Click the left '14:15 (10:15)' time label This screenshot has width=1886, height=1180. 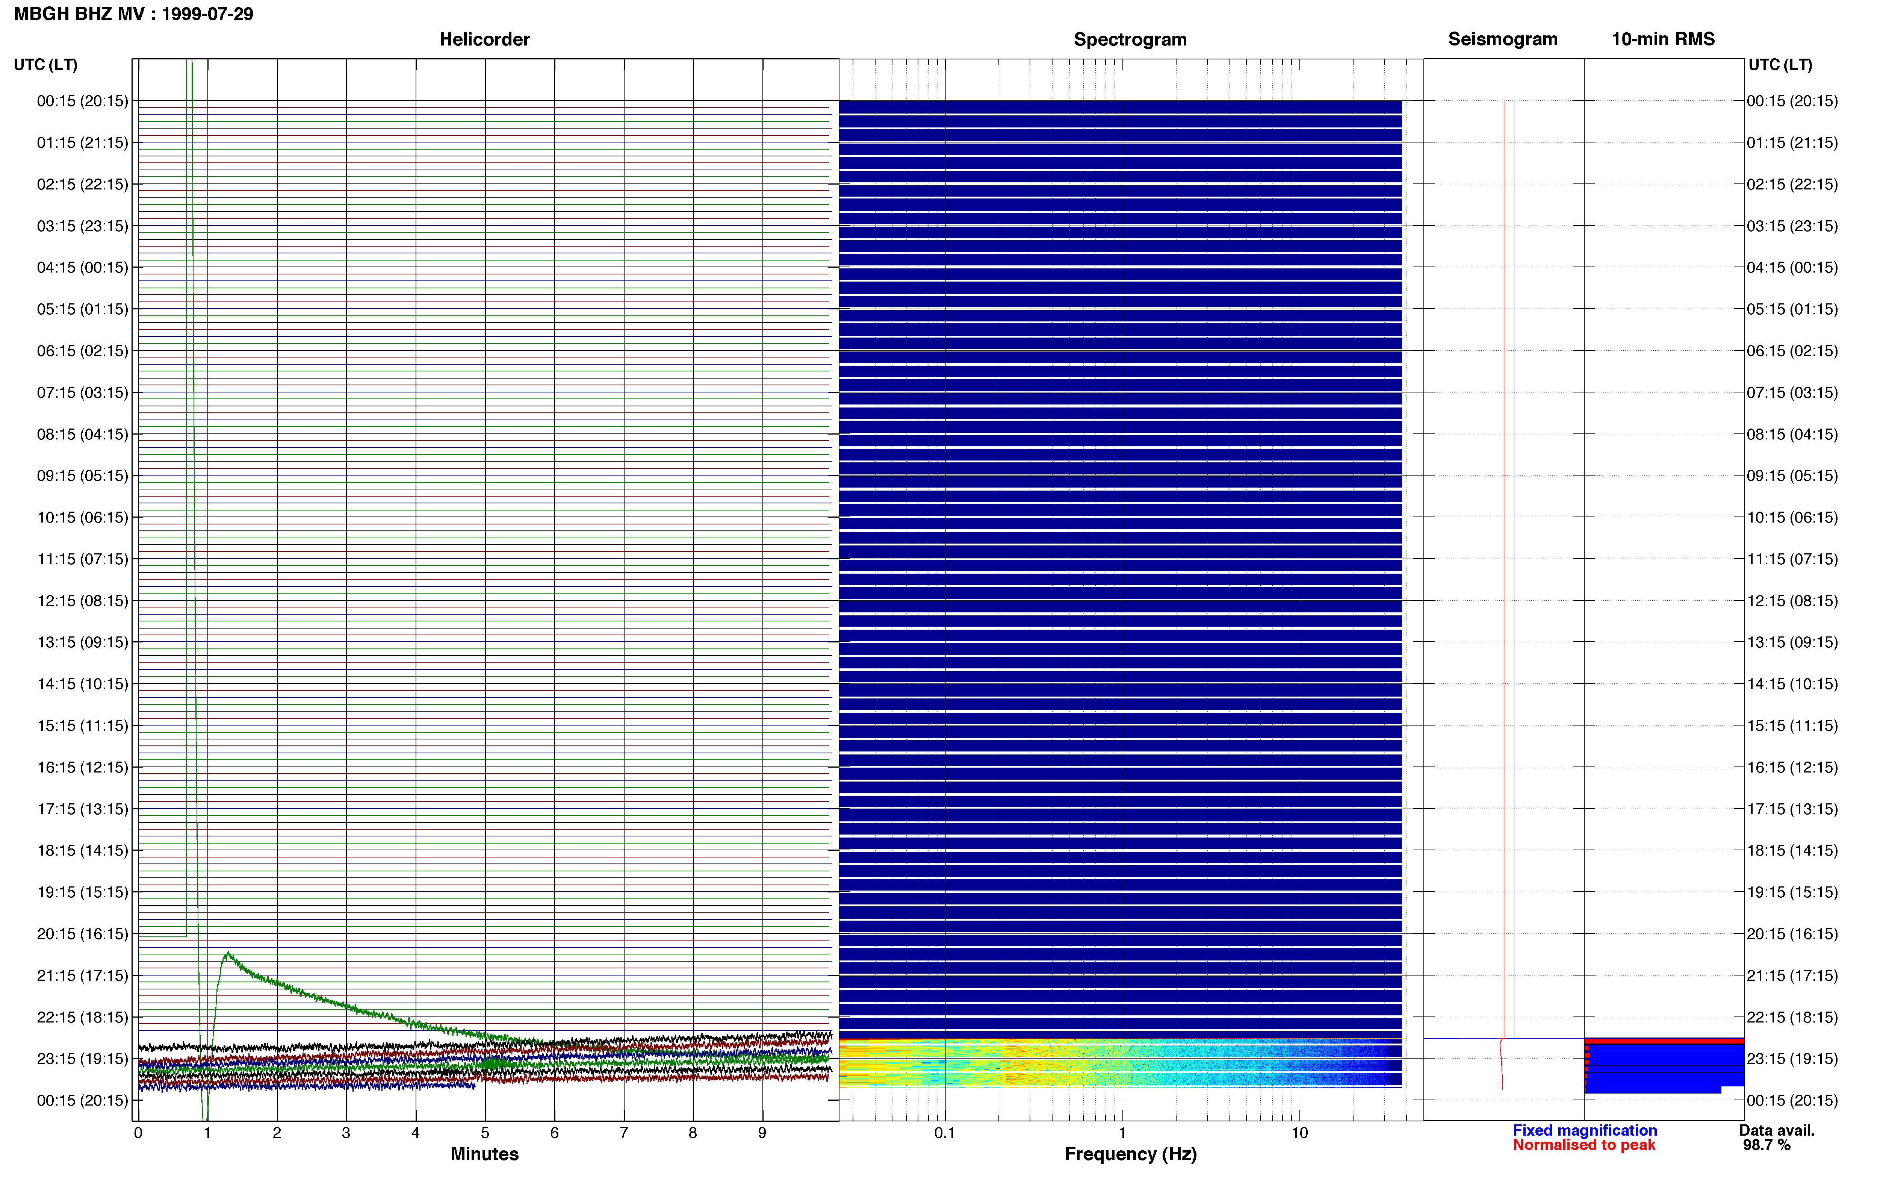coord(83,684)
